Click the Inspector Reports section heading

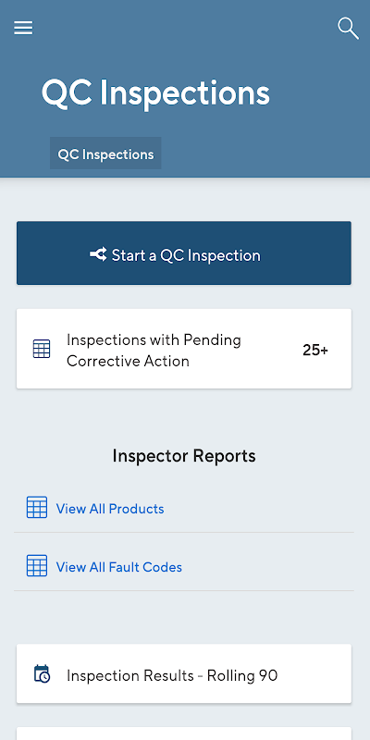click(184, 456)
